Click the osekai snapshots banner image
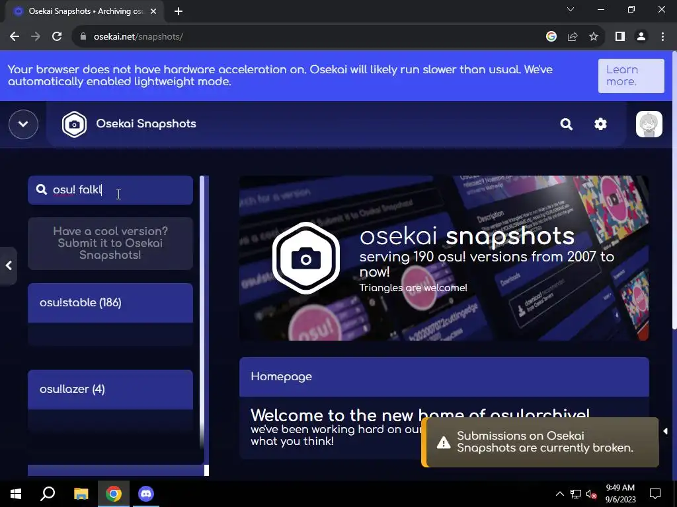This screenshot has height=507, width=677. [444, 258]
